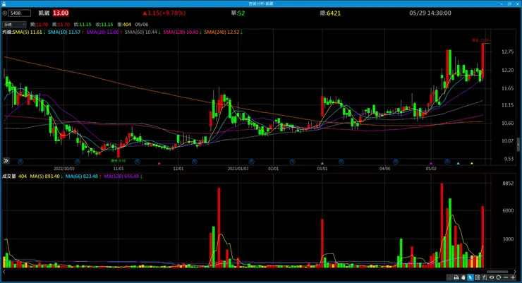Viewport: 522px width, 283px height.
Task: Toggle the eye visibility icon
Action: pos(492,277)
